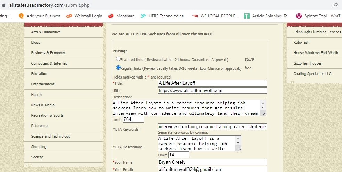Click the padlock site security icon

(x=4, y=5)
